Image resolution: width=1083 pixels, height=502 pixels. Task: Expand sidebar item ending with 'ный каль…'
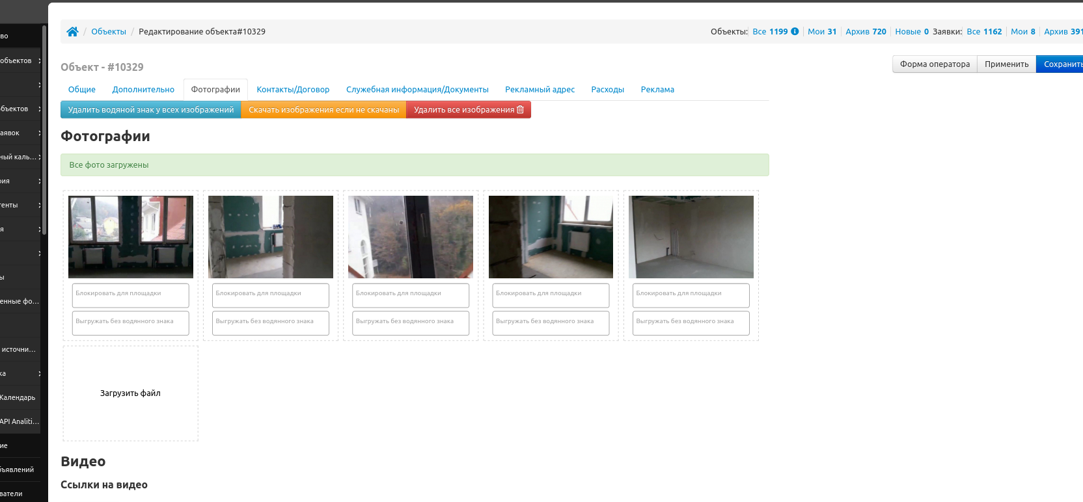[x=20, y=157]
